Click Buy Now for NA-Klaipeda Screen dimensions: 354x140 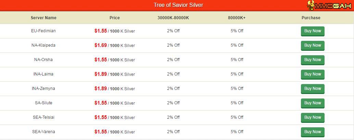pyautogui.click(x=313, y=46)
